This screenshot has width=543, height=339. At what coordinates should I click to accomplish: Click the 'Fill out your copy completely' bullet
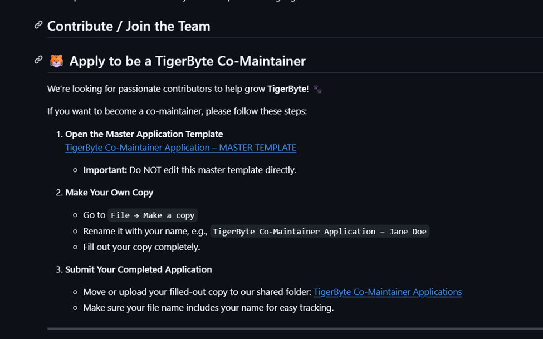[x=141, y=247]
